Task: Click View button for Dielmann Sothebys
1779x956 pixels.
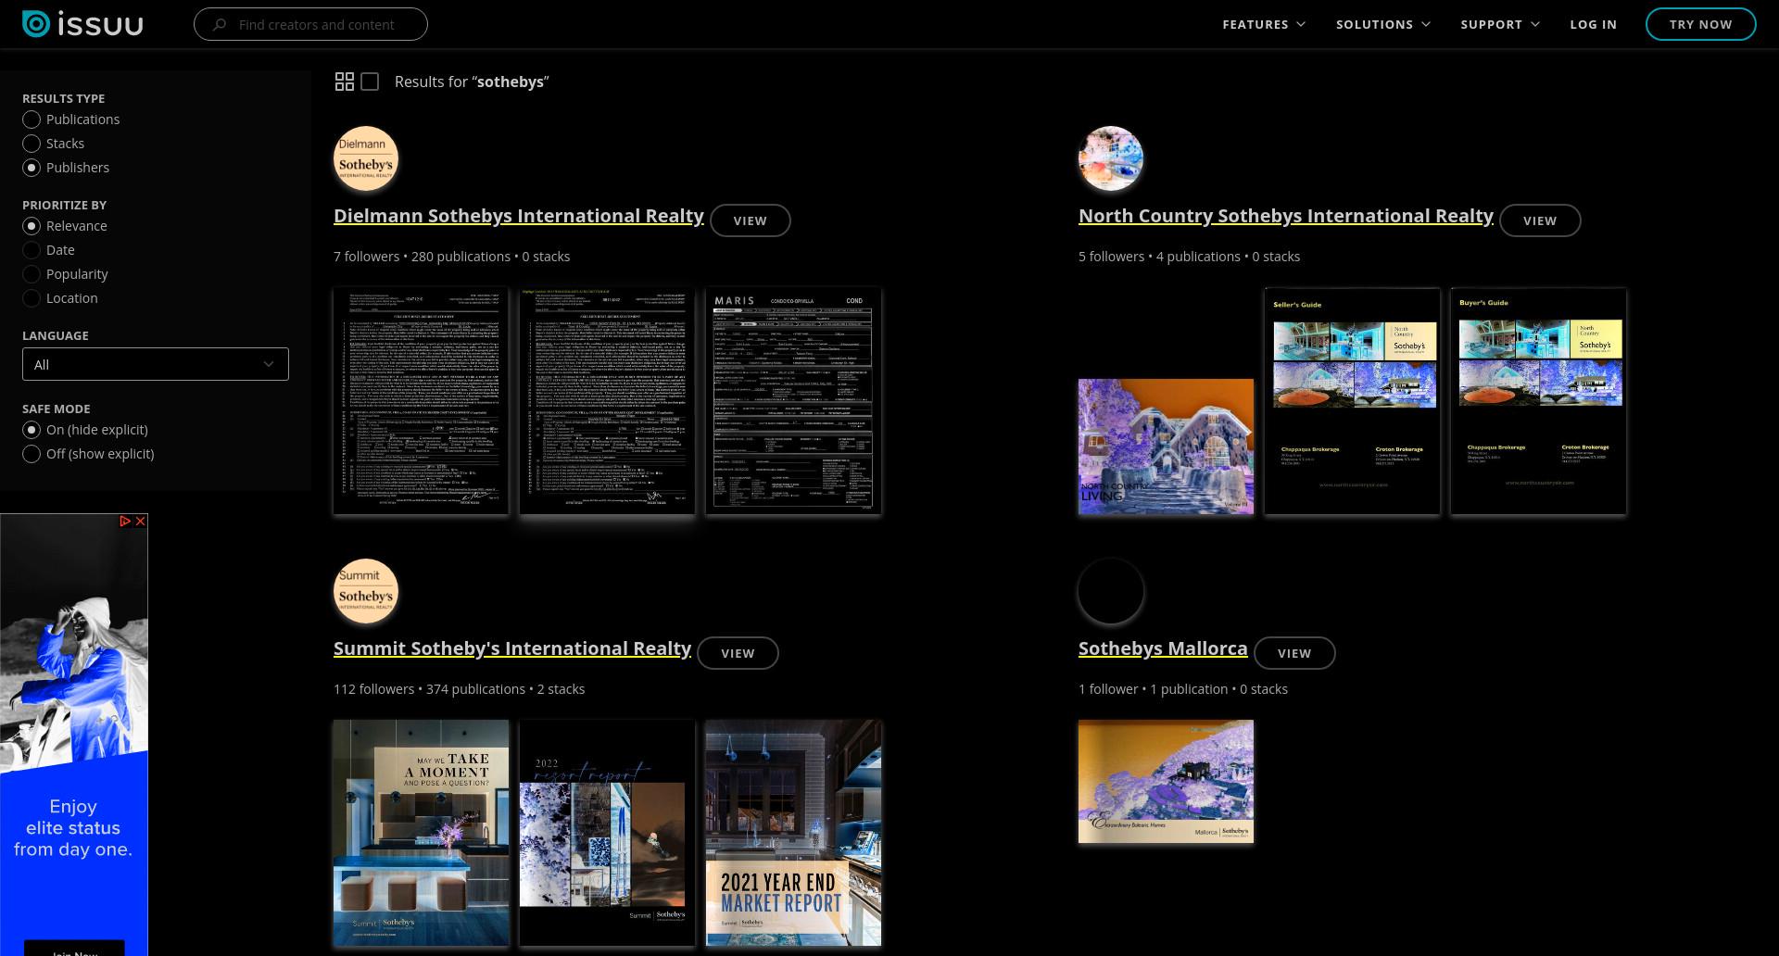Action: [x=750, y=220]
